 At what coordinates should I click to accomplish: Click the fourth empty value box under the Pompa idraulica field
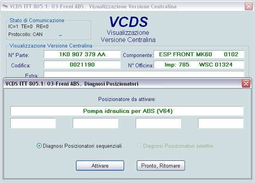point(221,123)
